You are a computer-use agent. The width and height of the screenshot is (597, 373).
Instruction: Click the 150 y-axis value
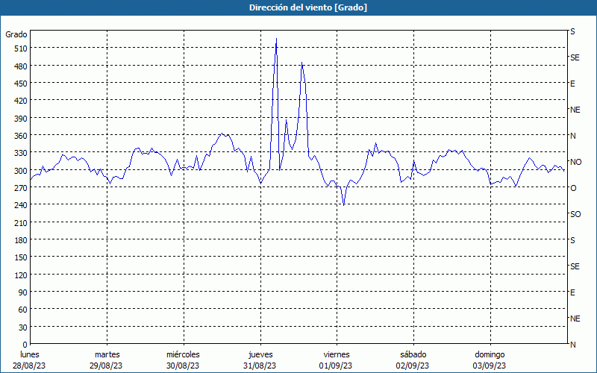20,257
